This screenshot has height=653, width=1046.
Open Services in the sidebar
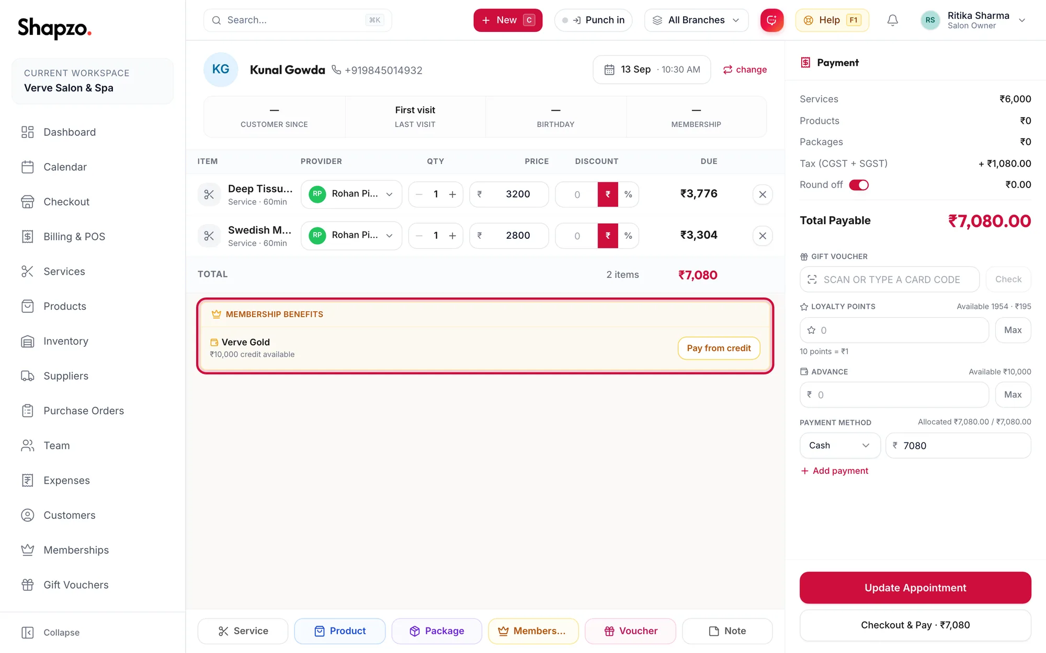point(93,272)
